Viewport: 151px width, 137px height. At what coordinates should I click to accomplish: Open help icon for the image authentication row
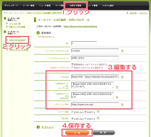click(x=98, y=111)
